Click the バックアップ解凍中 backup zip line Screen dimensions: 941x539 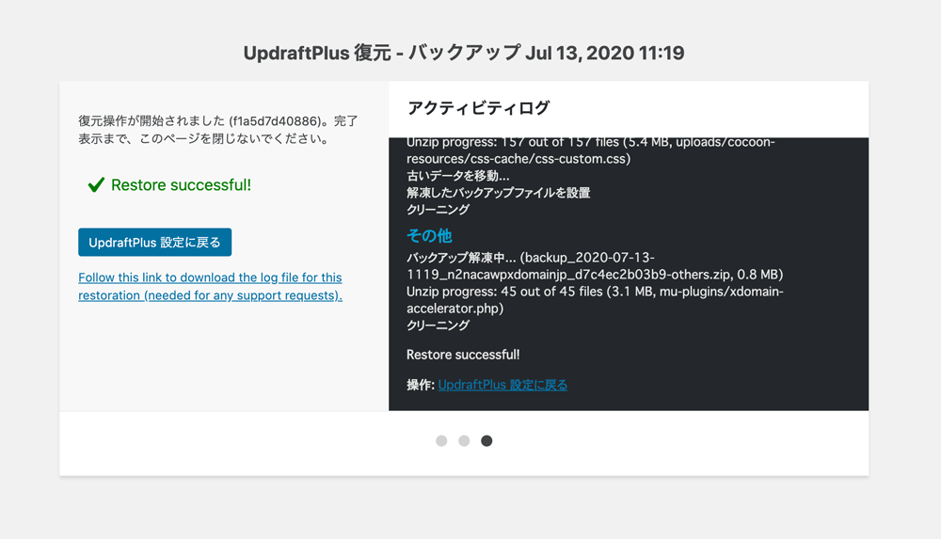595,266
